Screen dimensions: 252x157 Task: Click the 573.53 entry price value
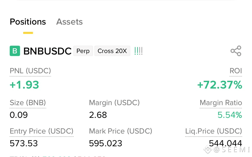[x=24, y=143]
